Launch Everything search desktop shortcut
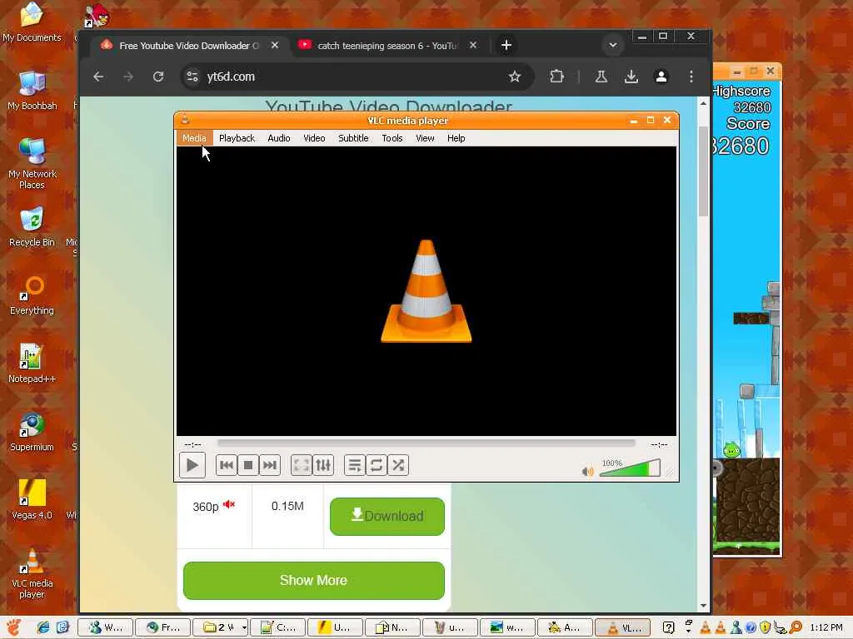This screenshot has width=853, height=639. pyautogui.click(x=32, y=295)
